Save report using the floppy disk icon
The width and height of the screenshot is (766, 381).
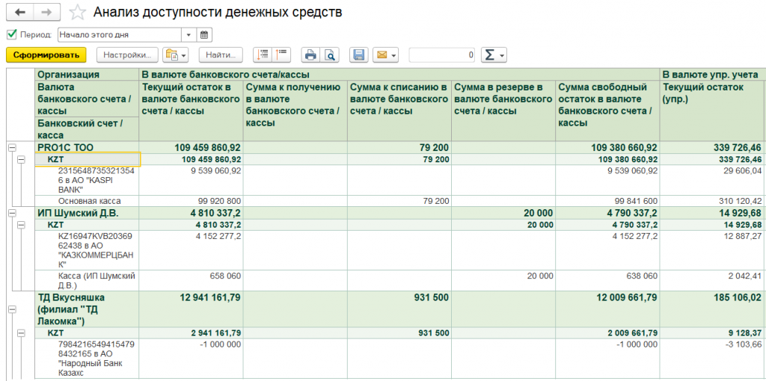click(358, 55)
